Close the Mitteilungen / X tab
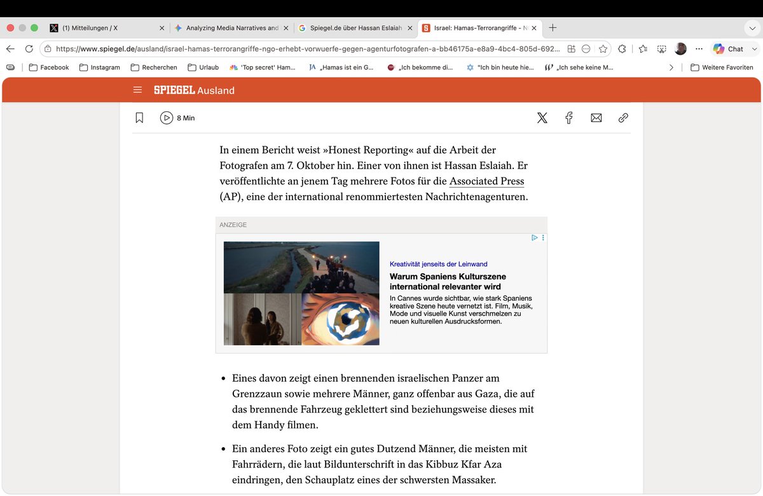The height and width of the screenshot is (496, 763). 162,28
